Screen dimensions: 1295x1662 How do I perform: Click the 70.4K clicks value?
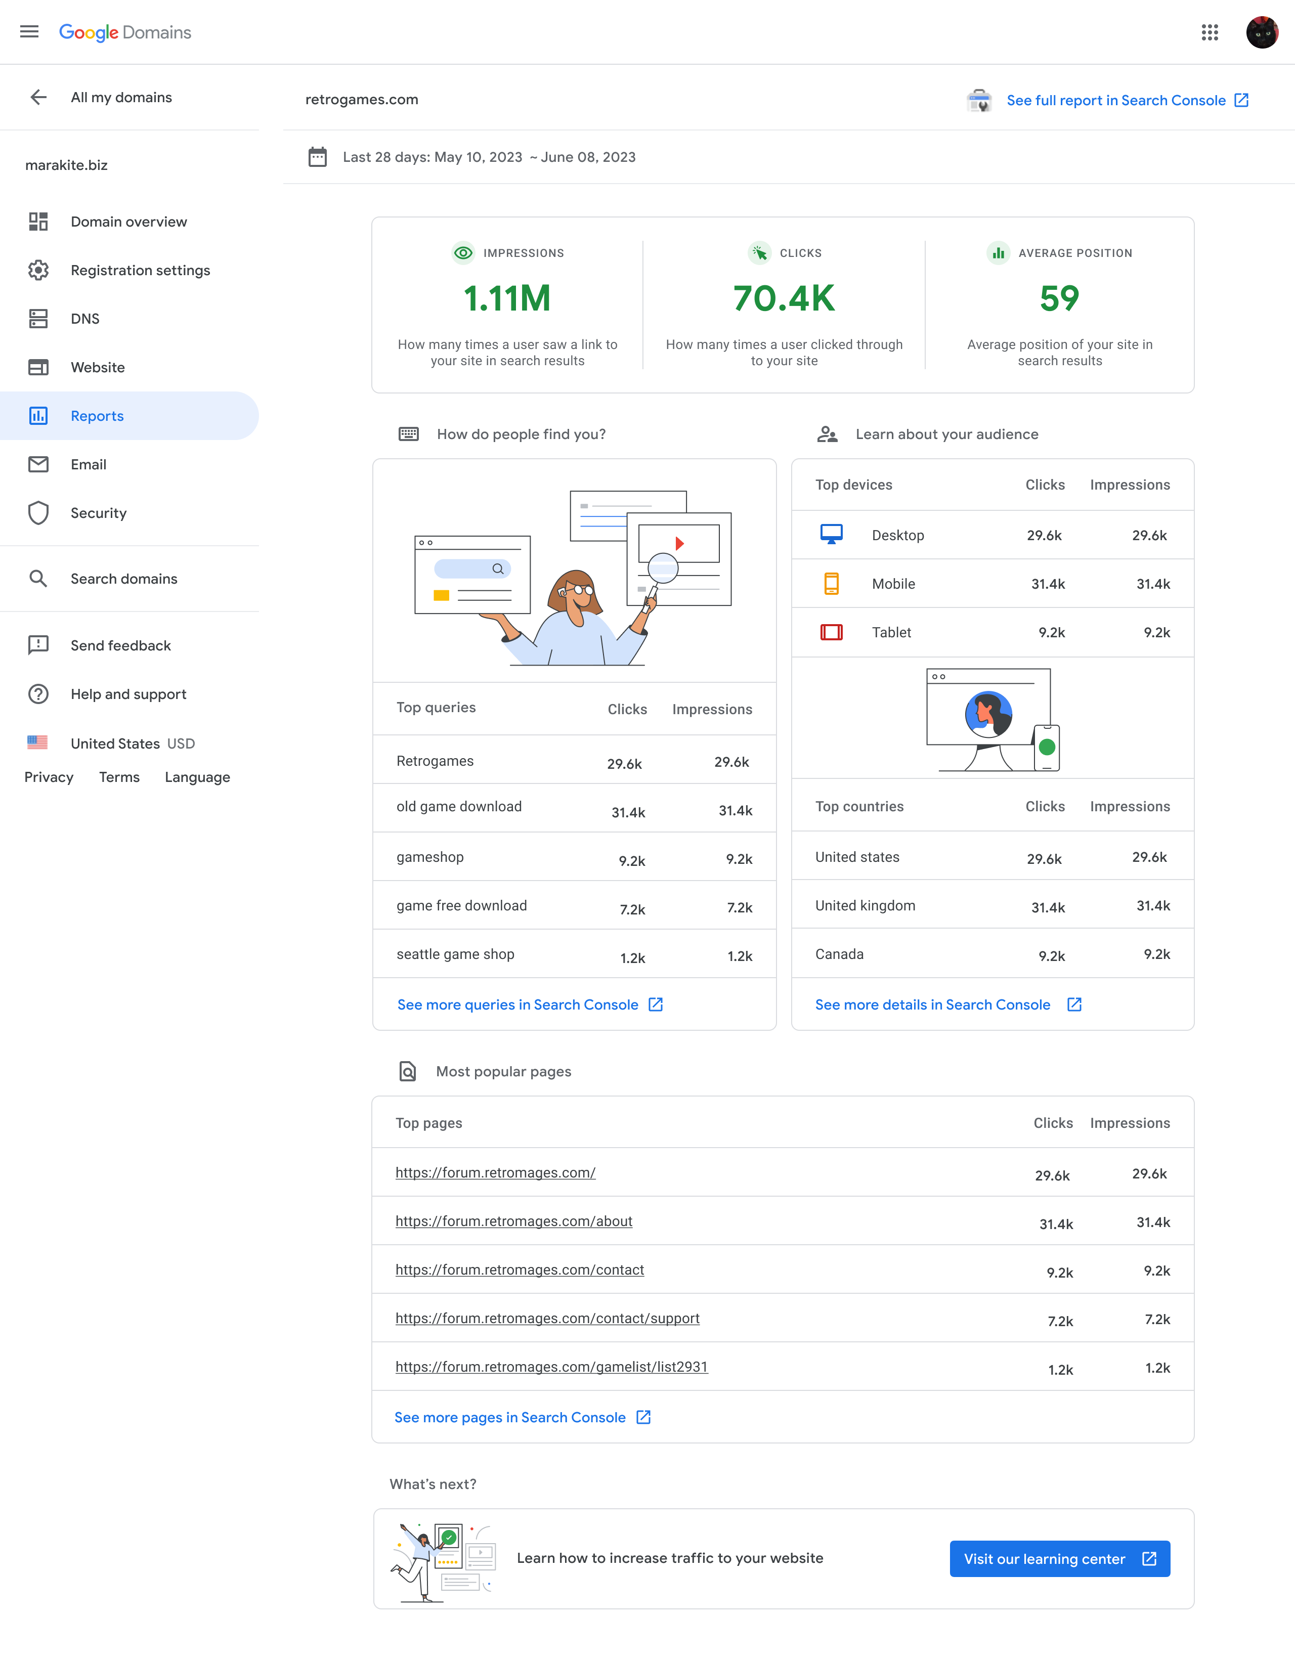click(x=784, y=298)
